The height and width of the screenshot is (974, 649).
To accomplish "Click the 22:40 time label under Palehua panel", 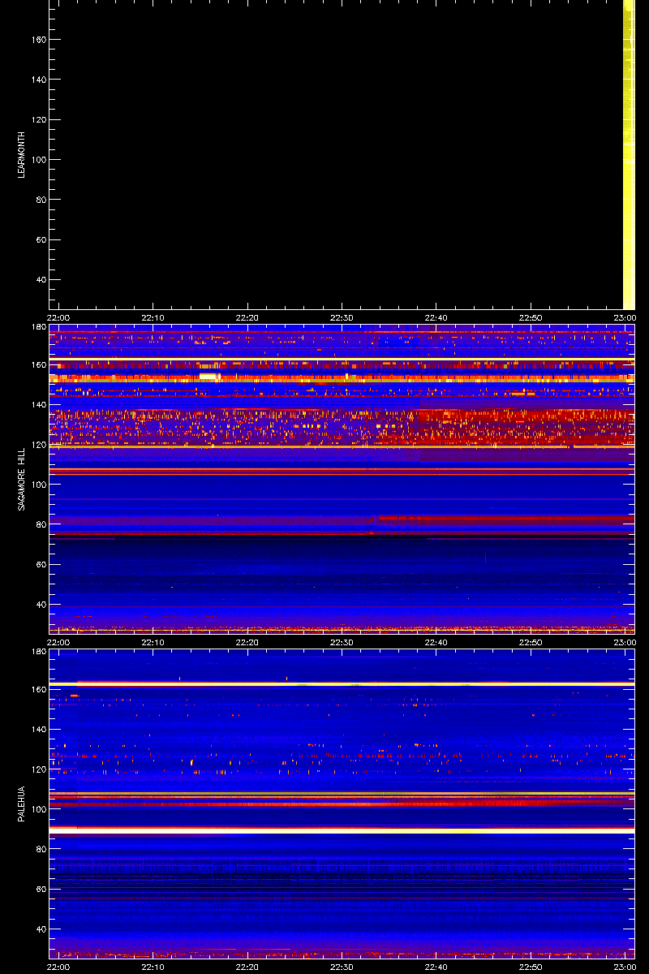I will coord(436,967).
